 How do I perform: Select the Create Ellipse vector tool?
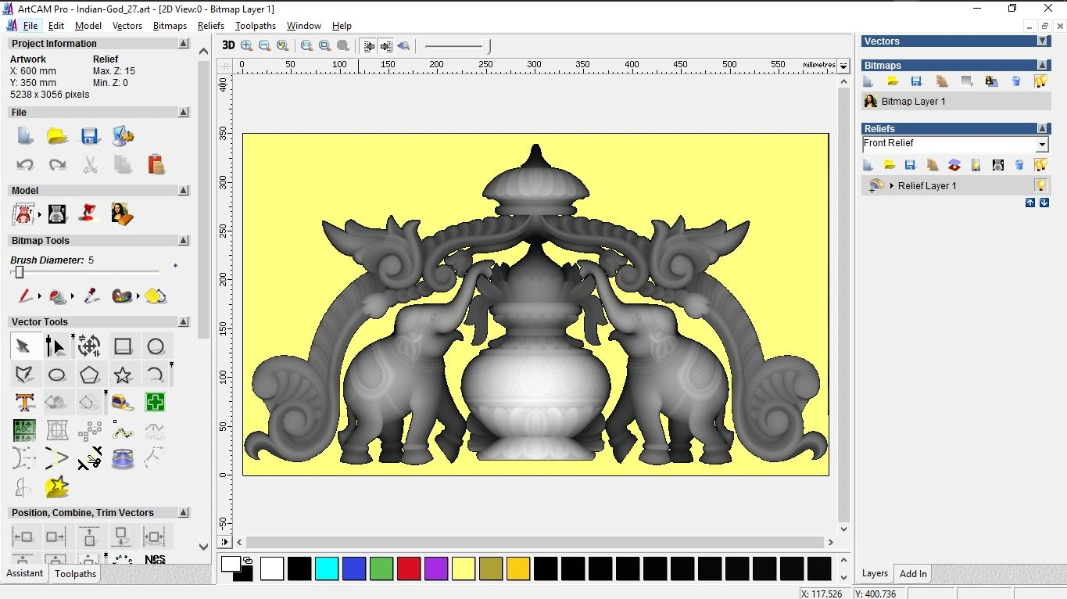pyautogui.click(x=56, y=375)
